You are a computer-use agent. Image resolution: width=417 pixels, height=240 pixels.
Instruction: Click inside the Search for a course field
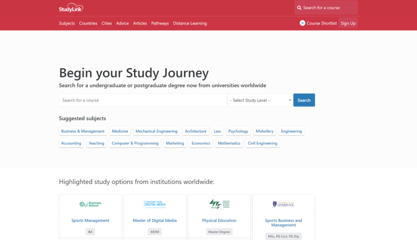(x=143, y=100)
